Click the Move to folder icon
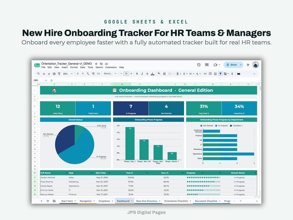Viewport: 293px width, 220px height. point(101,64)
